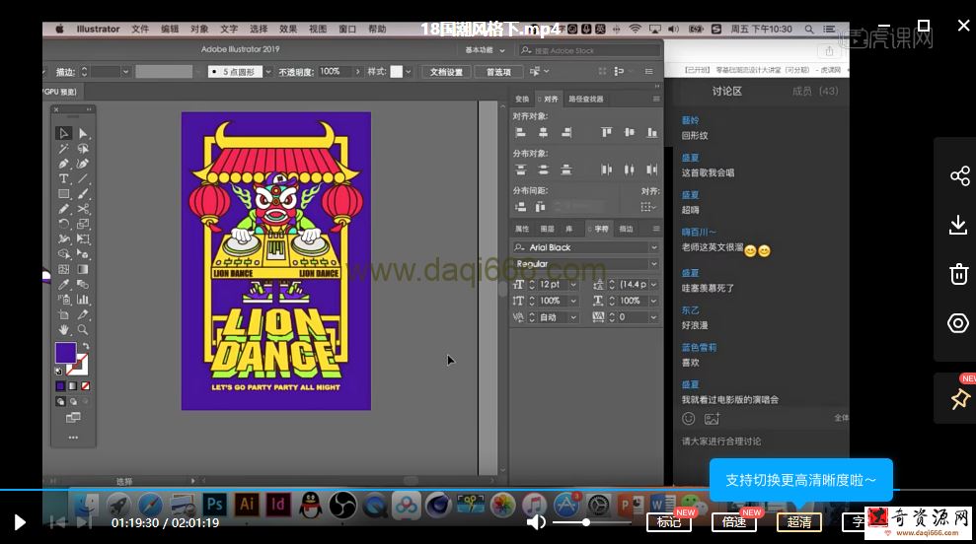
Task: Open the 自动 kerning dropdown
Action: coord(573,317)
